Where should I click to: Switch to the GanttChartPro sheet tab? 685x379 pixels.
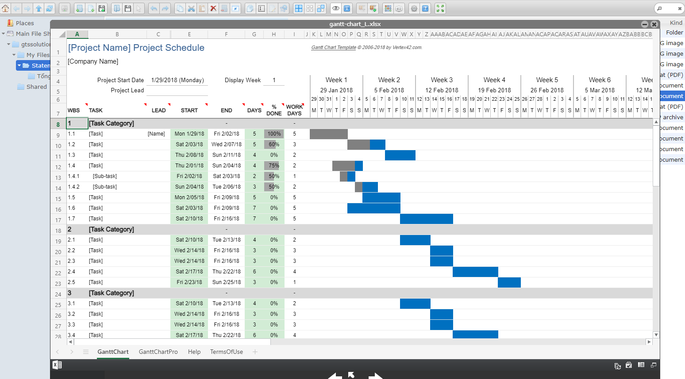pyautogui.click(x=158, y=352)
